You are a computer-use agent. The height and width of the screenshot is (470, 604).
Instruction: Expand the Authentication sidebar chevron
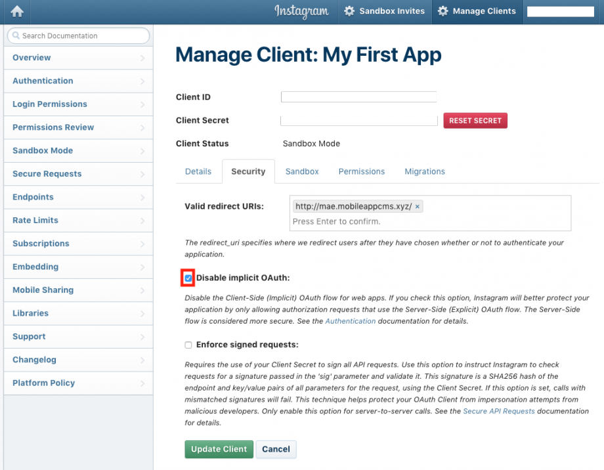[x=142, y=81]
